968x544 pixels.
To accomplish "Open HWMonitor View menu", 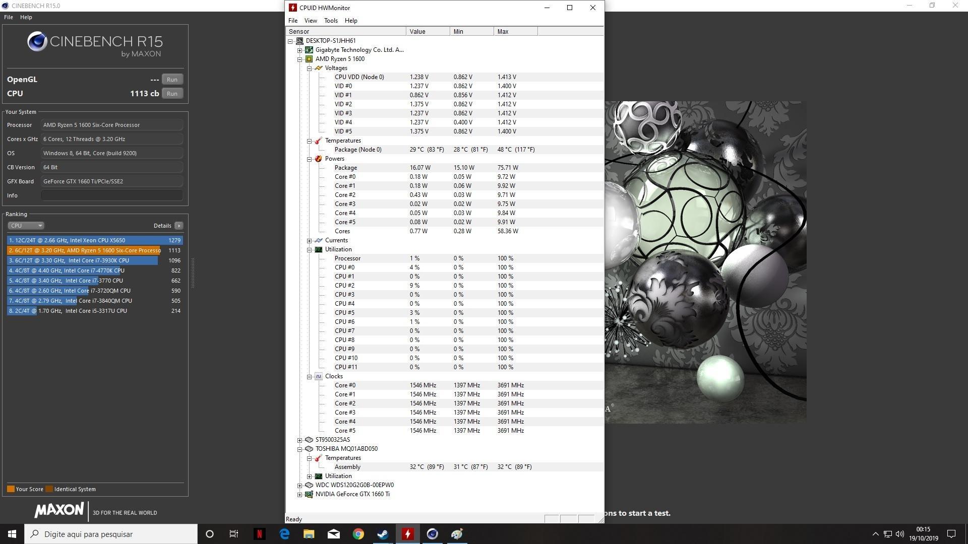I will coord(311,21).
